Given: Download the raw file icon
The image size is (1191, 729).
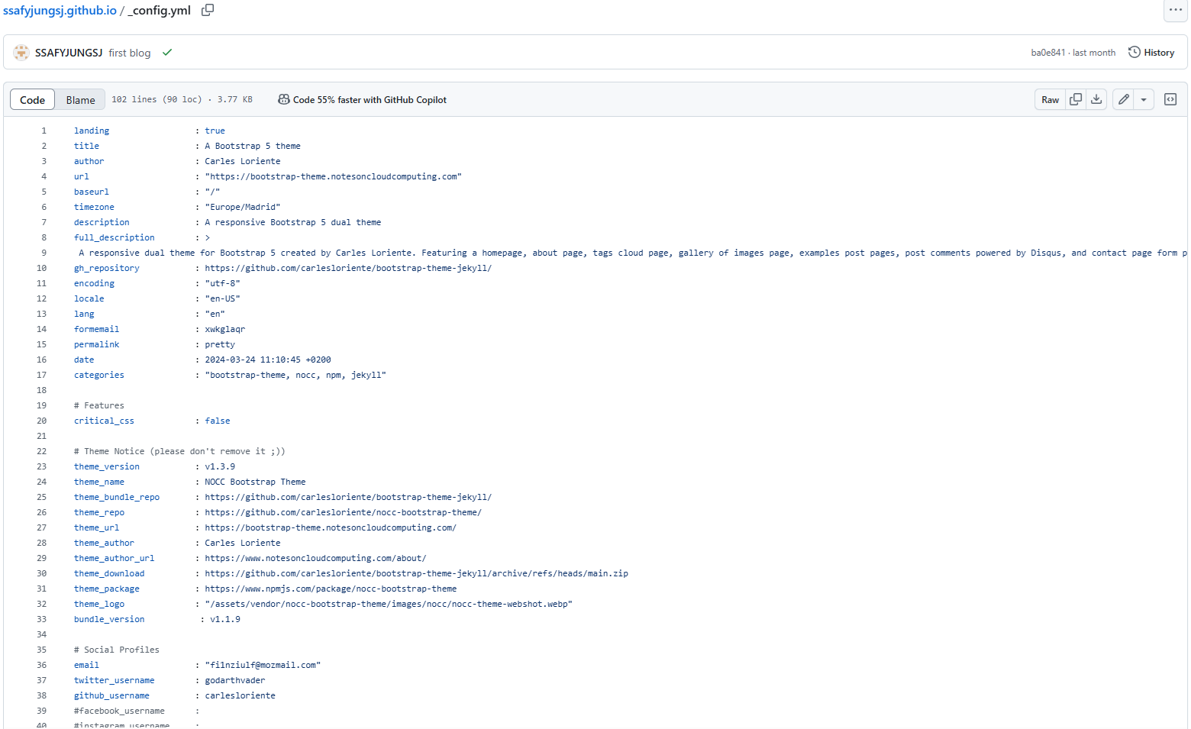Looking at the screenshot, I should coord(1096,99).
